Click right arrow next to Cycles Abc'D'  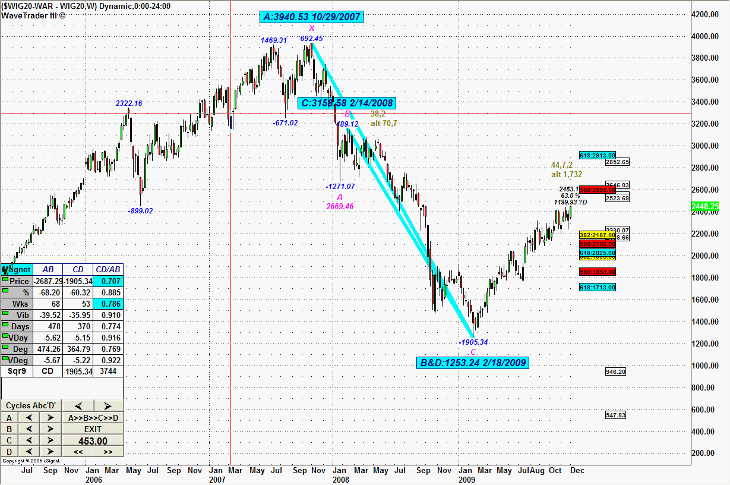(108, 406)
